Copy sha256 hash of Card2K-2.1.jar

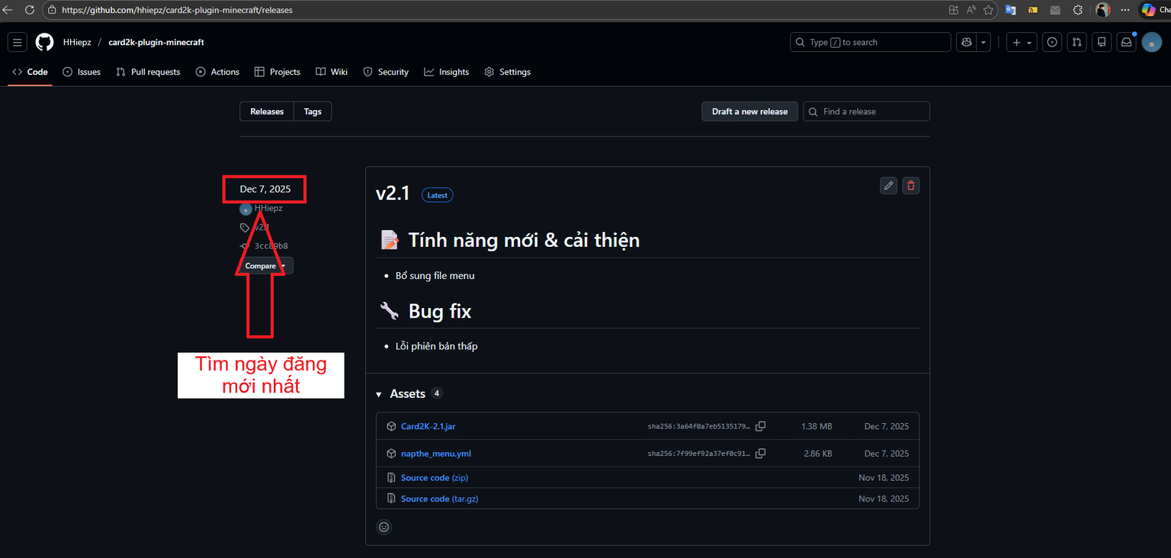pyautogui.click(x=760, y=426)
